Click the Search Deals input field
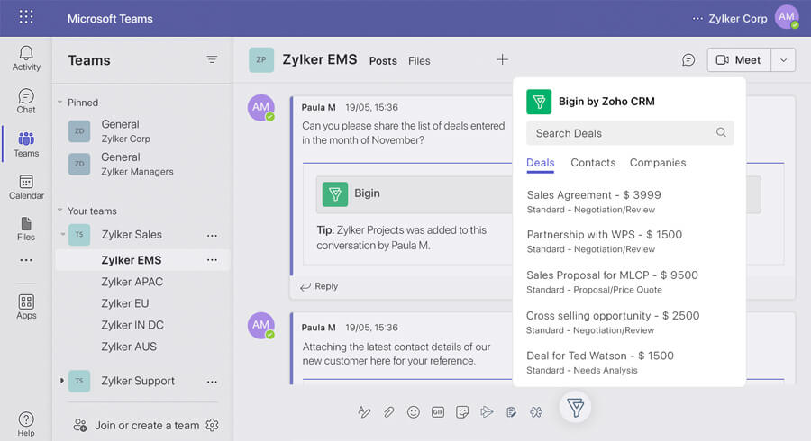Image resolution: width=811 pixels, height=441 pixels. [622, 133]
